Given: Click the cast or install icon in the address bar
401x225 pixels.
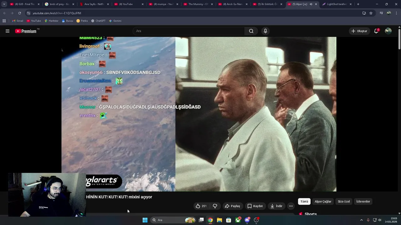Looking at the screenshot, I should tap(364, 13).
